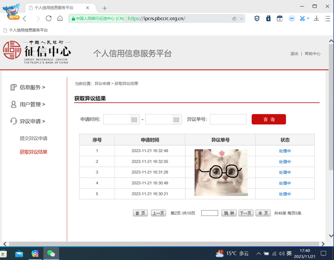
Task: Open the taskbar clock showing 17:40
Action: [x=305, y=254]
